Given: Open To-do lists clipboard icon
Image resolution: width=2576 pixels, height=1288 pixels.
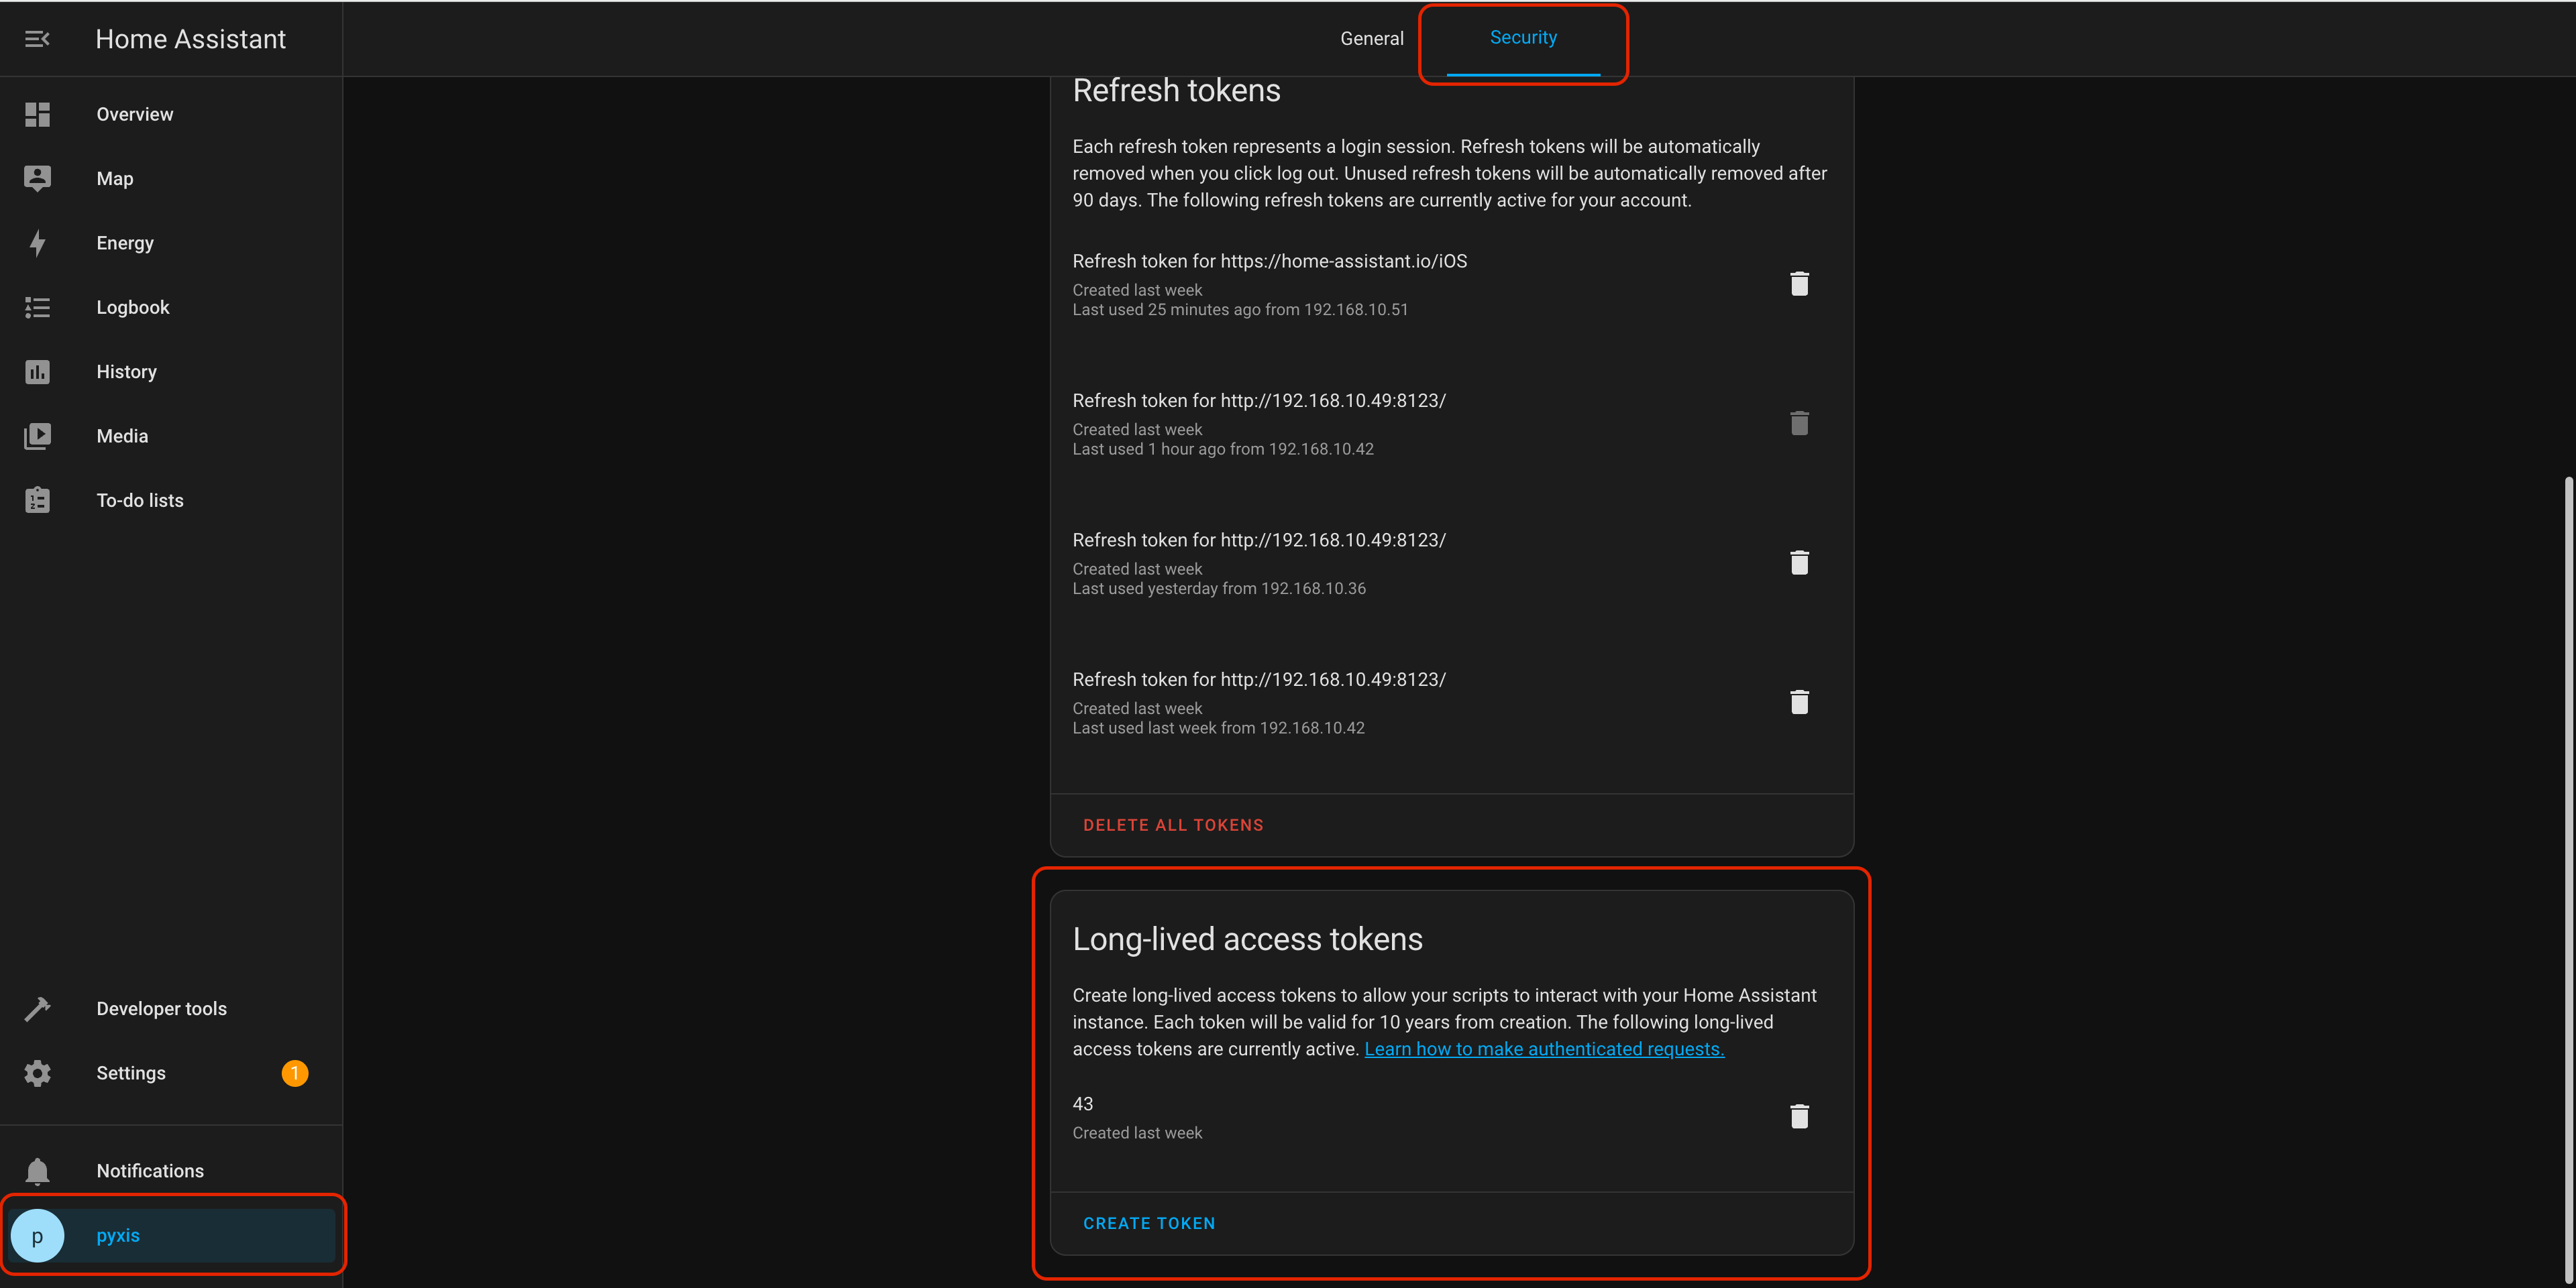Looking at the screenshot, I should [x=37, y=501].
